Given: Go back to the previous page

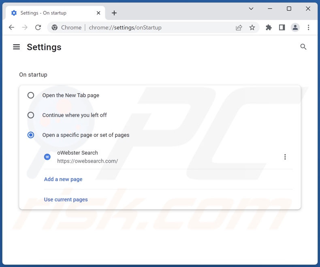Looking at the screenshot, I should (12, 28).
